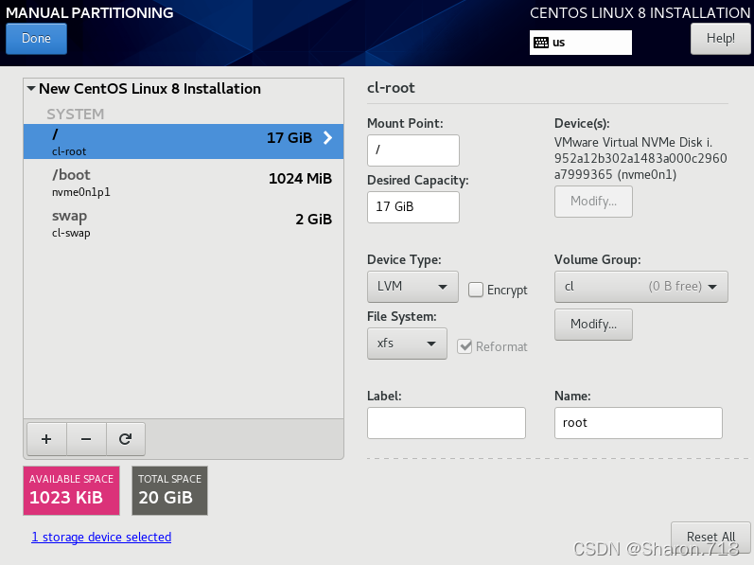The image size is (754, 565).
Task: Click the Name field containing root
Action: pyautogui.click(x=639, y=423)
